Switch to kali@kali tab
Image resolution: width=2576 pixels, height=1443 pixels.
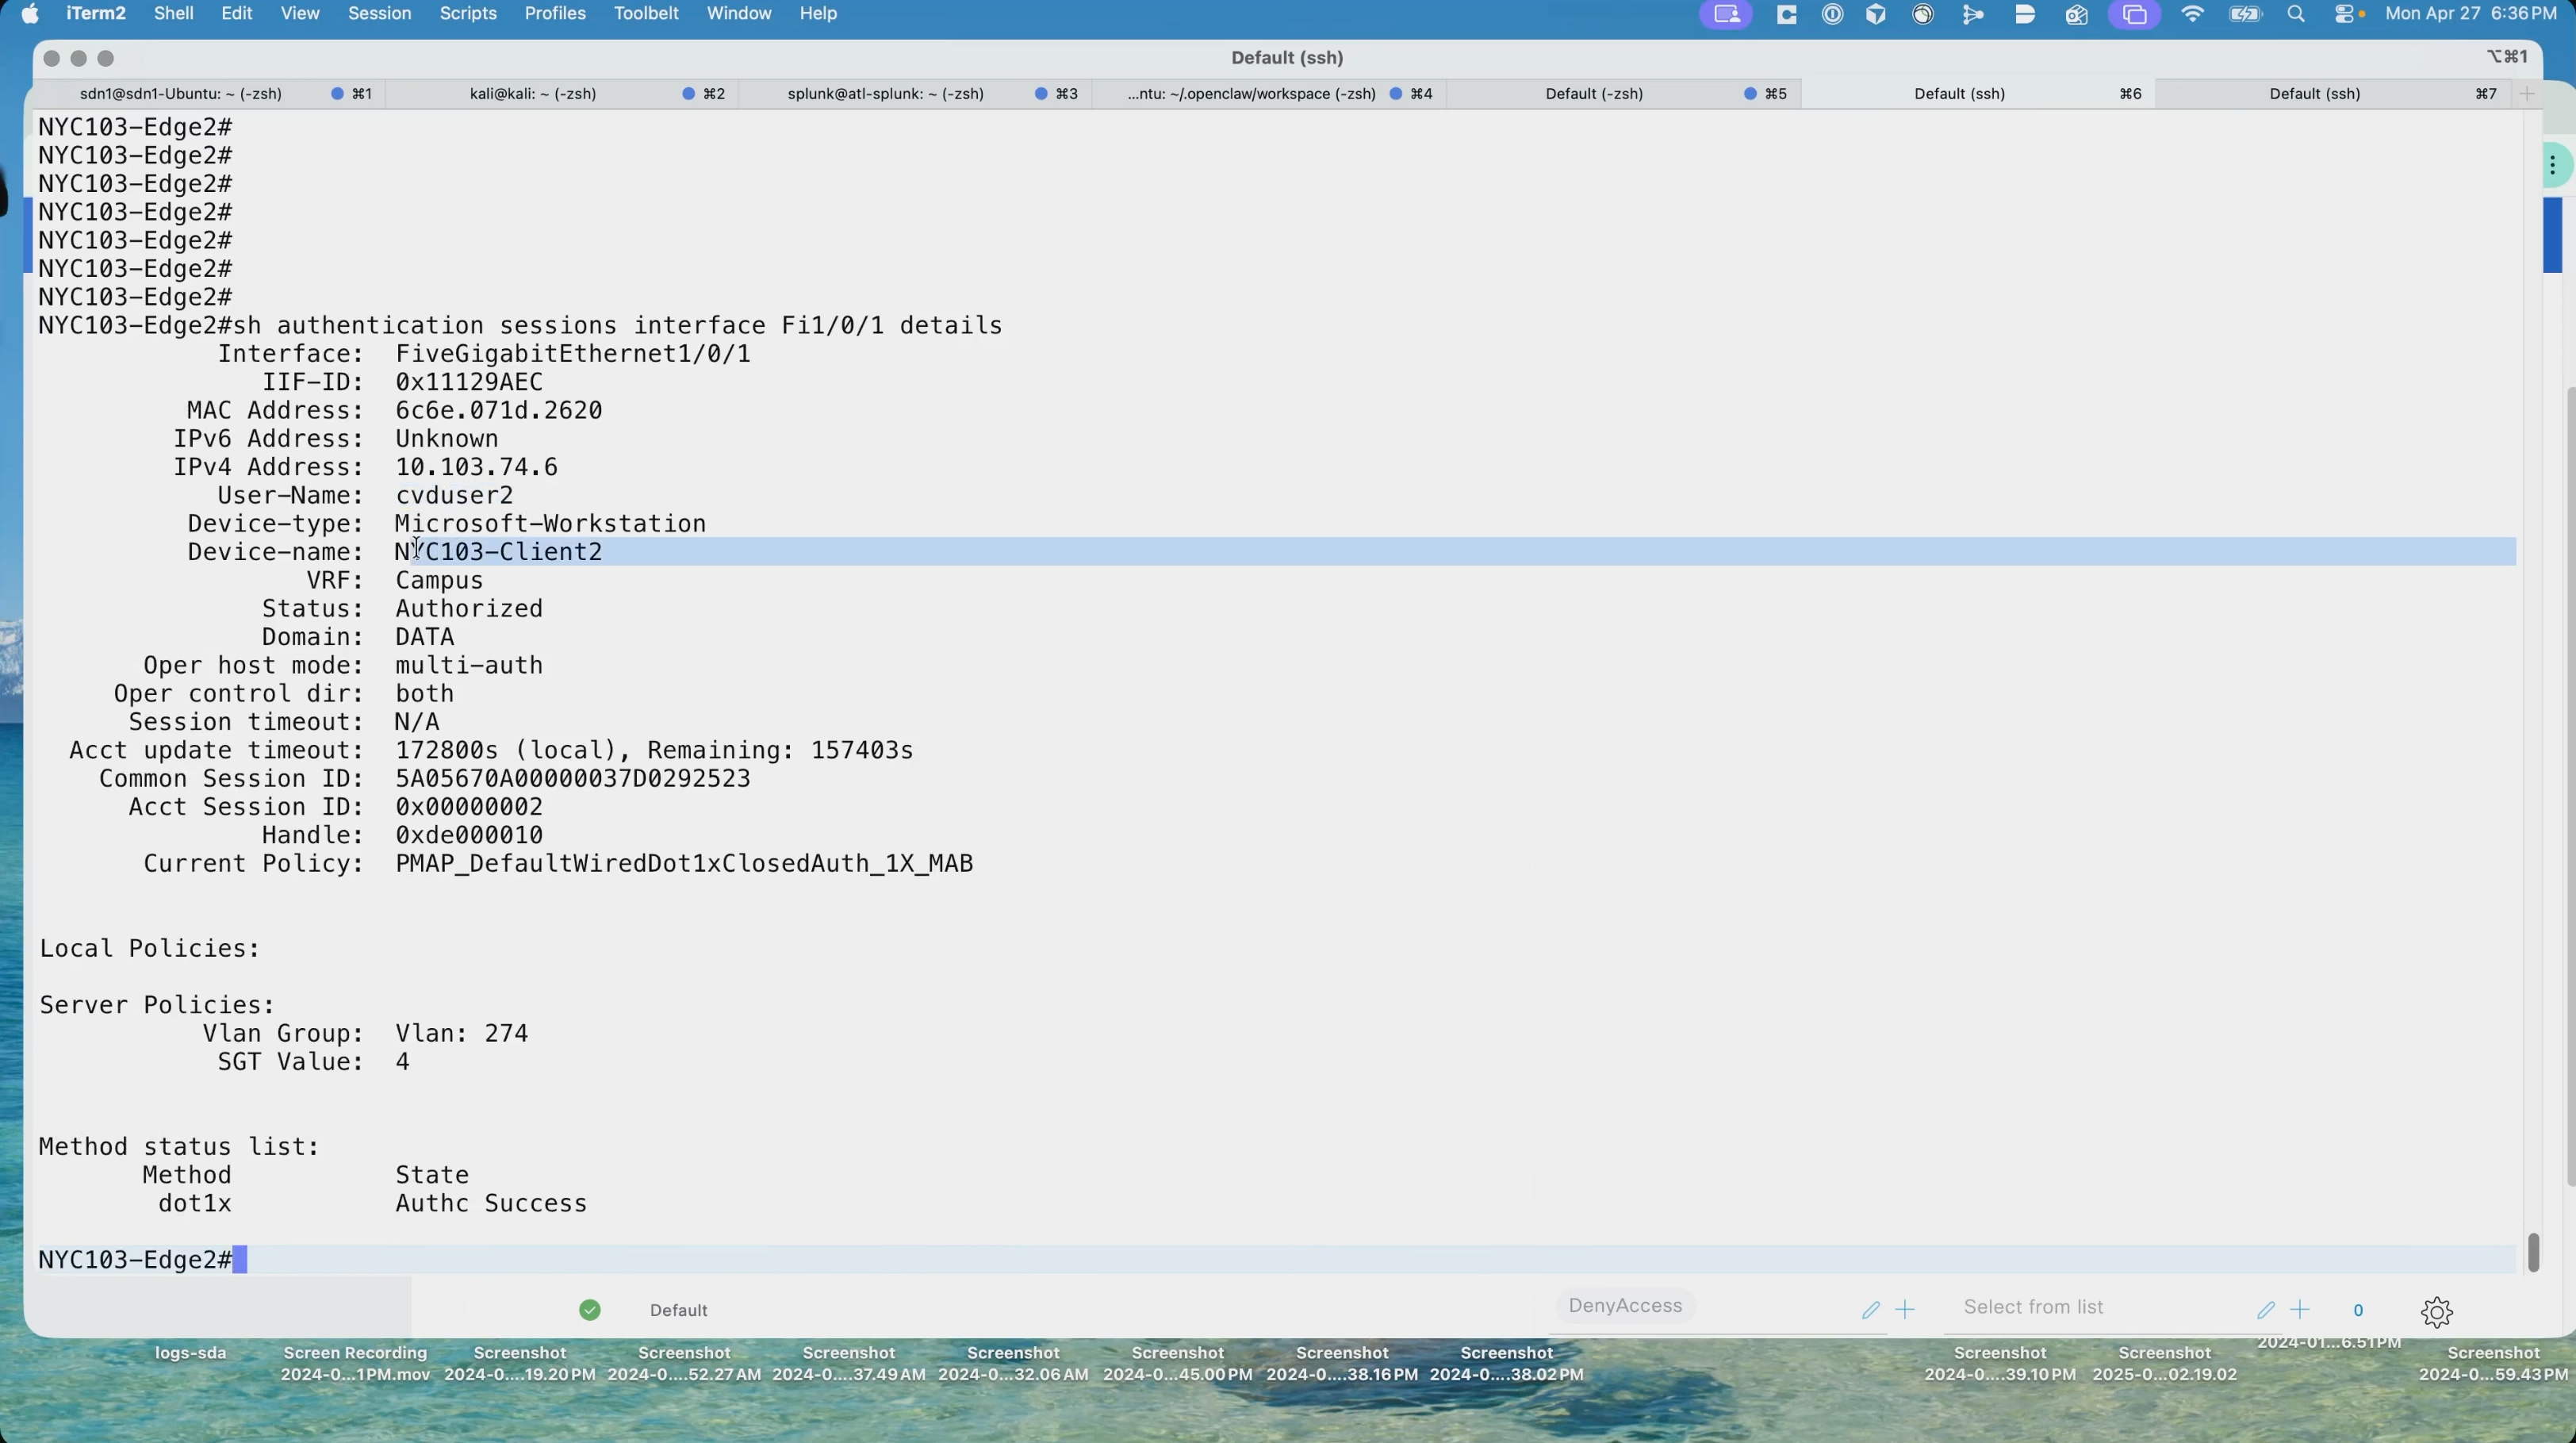tap(562, 94)
